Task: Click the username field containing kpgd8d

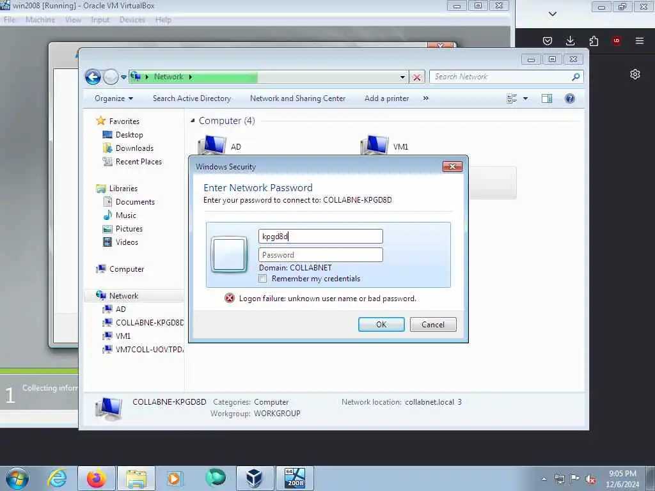Action: (320, 237)
